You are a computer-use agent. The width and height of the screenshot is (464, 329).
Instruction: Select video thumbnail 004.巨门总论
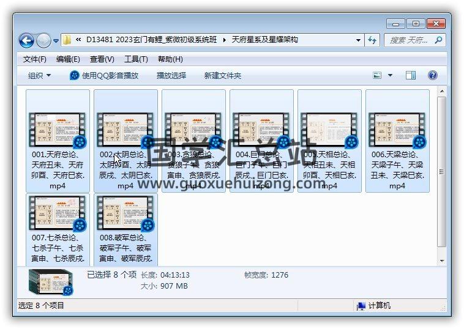(x=261, y=130)
